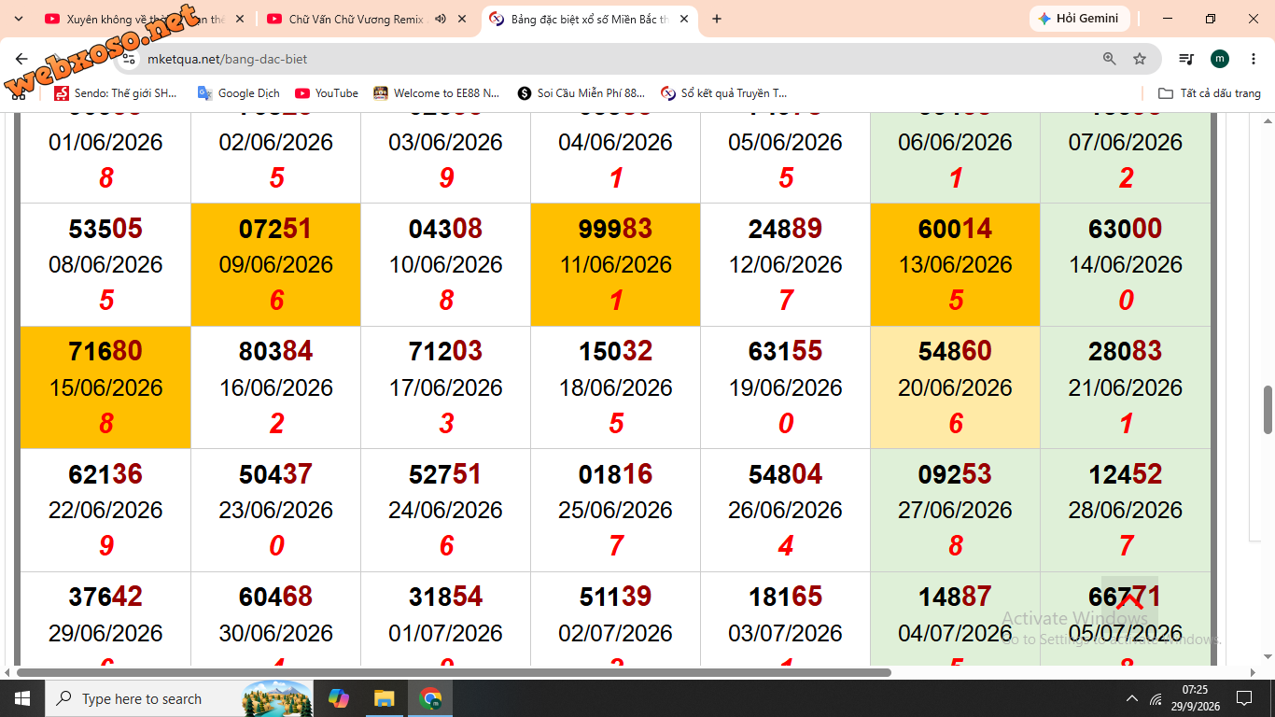Close the Chữ Vấn Chữ Vương Remix tab

(x=463, y=19)
